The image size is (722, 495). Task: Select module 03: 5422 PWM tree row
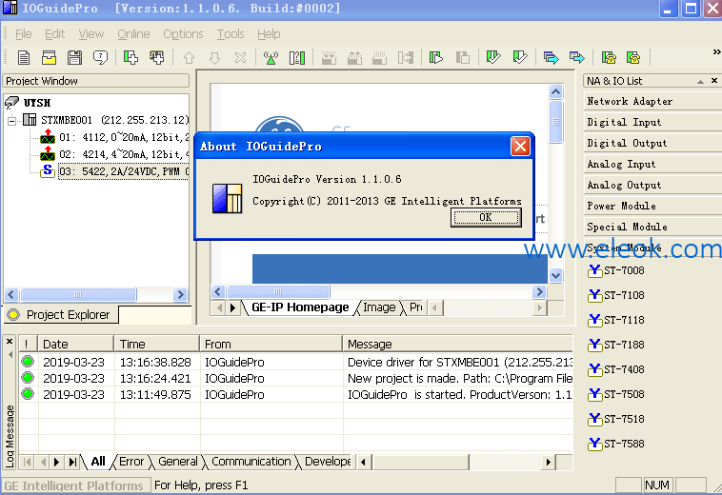pyautogui.click(x=124, y=171)
